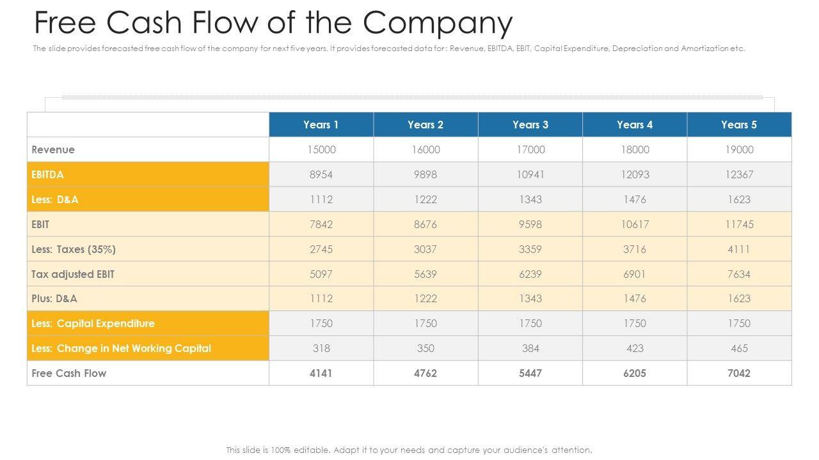Select the Free Cash Flow value 7042
The height and width of the screenshot is (460, 819).
click(738, 373)
